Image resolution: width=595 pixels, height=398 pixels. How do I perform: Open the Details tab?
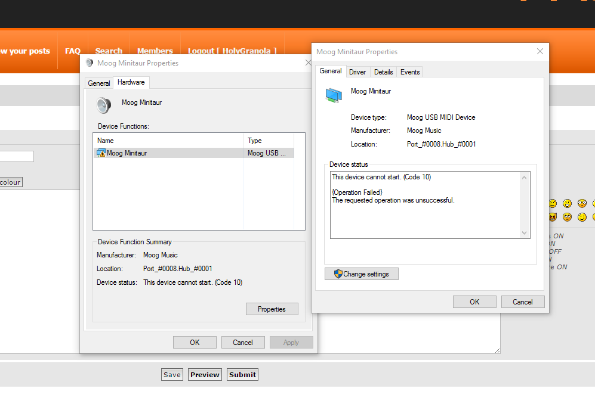[x=383, y=72]
